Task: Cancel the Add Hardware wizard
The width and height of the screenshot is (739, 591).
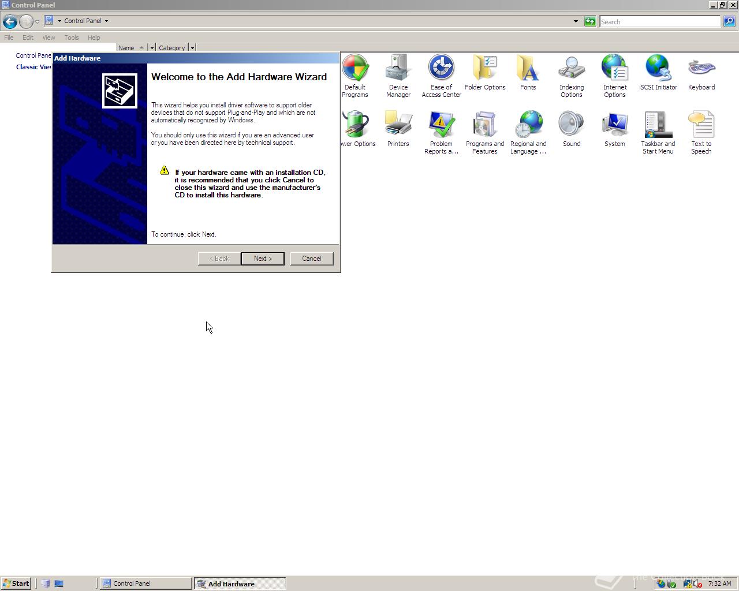Action: (312, 259)
